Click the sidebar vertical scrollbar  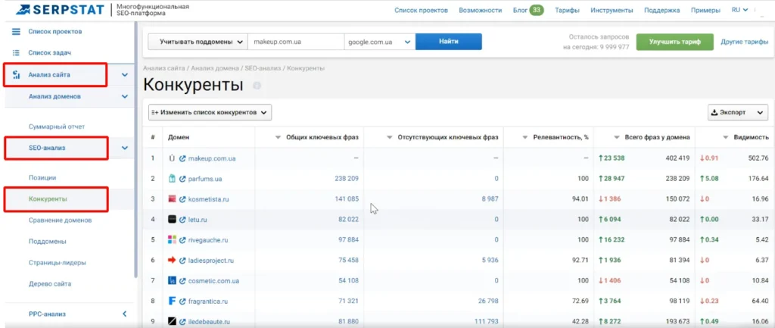[x=135, y=151]
